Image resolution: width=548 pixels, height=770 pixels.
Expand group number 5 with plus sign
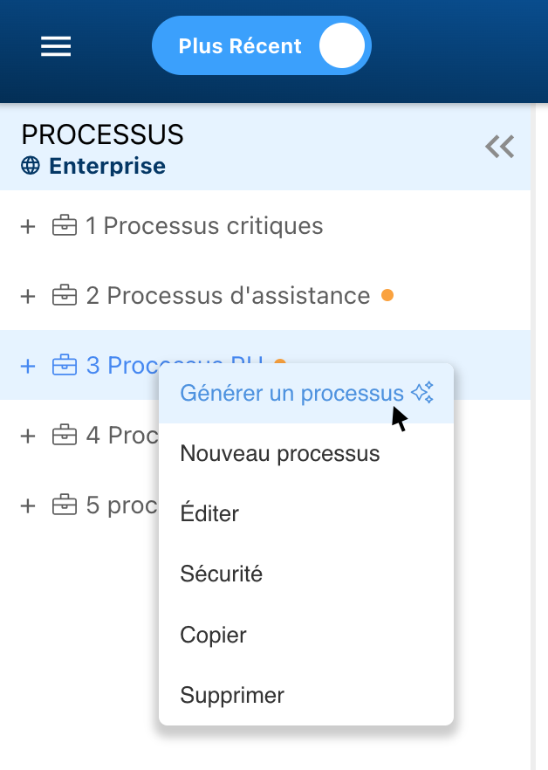[x=28, y=506]
